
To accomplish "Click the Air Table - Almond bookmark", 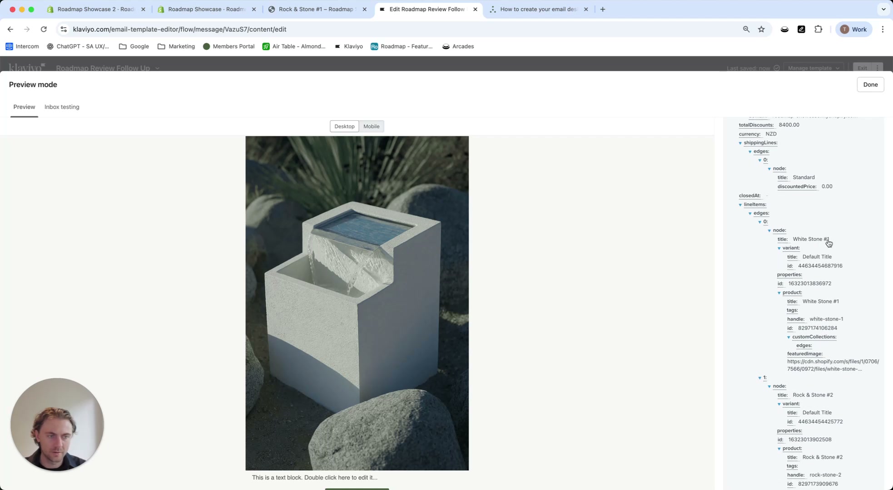I will point(294,46).
